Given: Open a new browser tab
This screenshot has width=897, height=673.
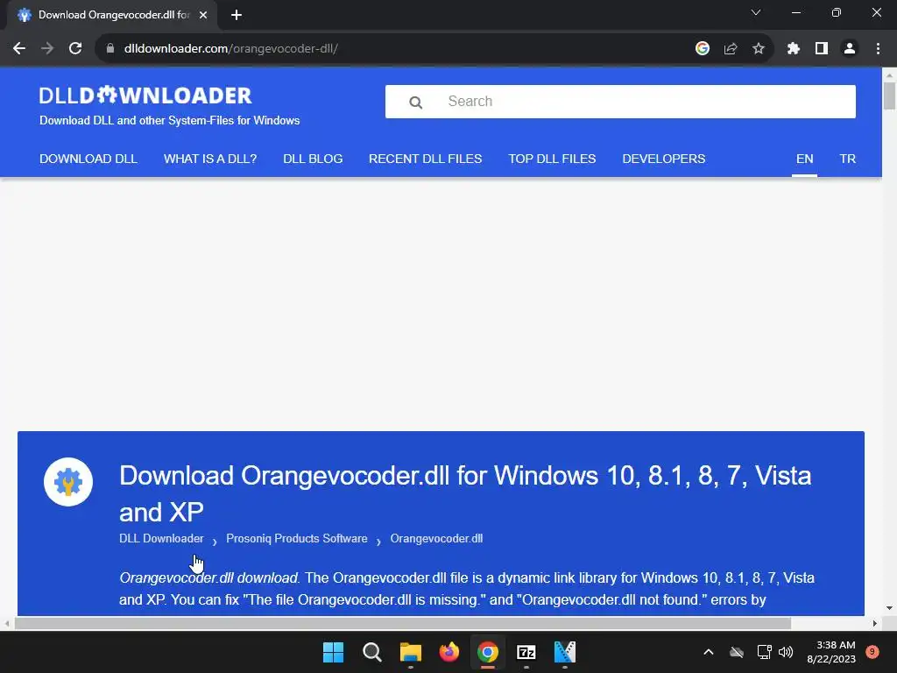Looking at the screenshot, I should pyautogui.click(x=237, y=16).
